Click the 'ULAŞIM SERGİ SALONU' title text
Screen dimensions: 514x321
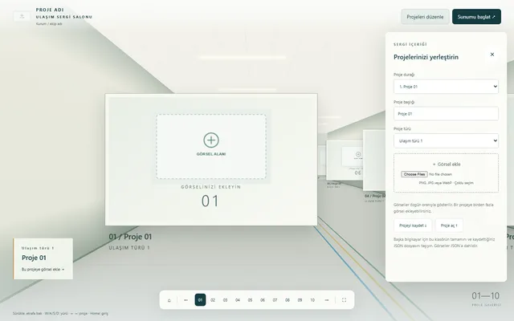pyautogui.click(x=64, y=17)
